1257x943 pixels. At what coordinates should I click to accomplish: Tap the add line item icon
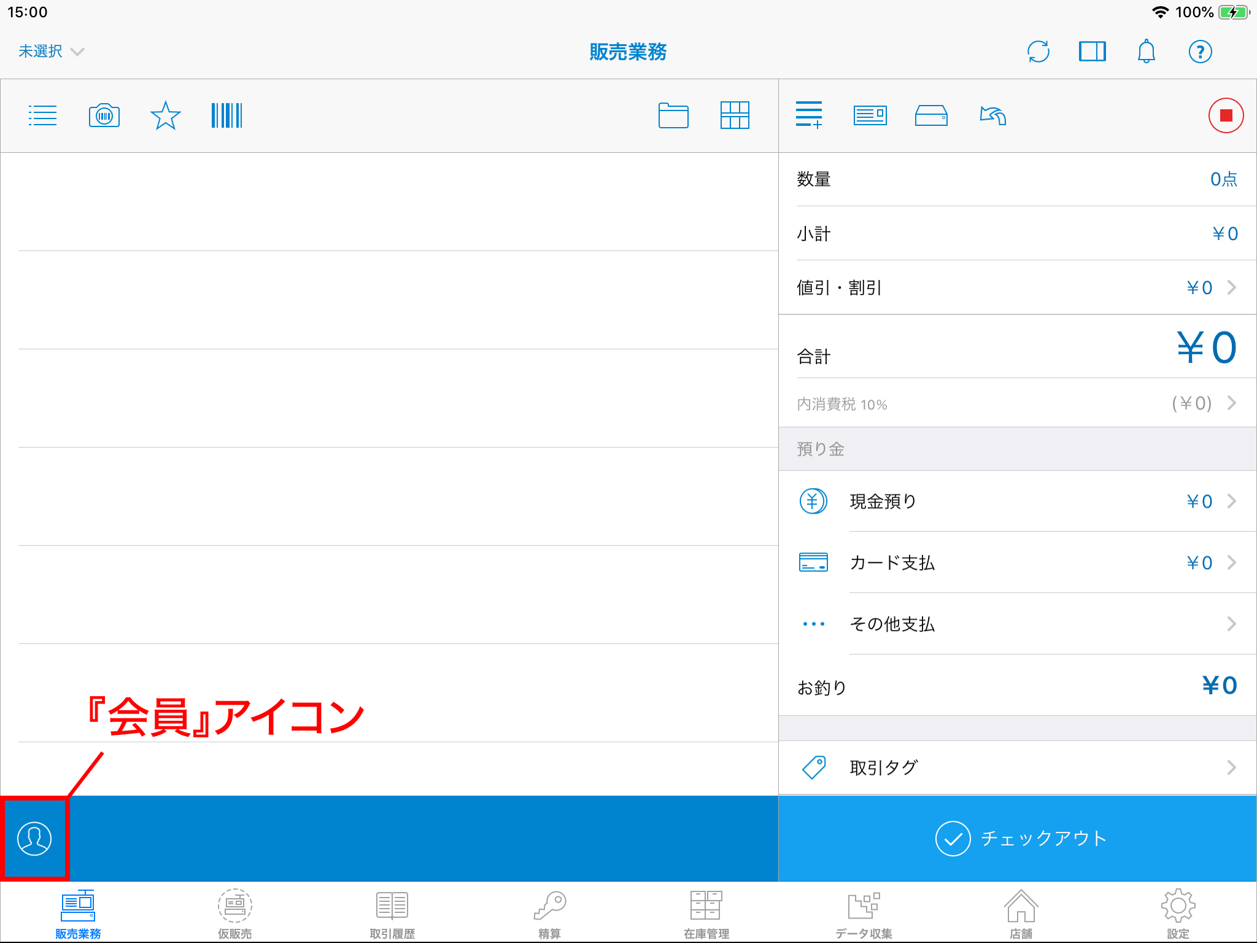pos(808,115)
